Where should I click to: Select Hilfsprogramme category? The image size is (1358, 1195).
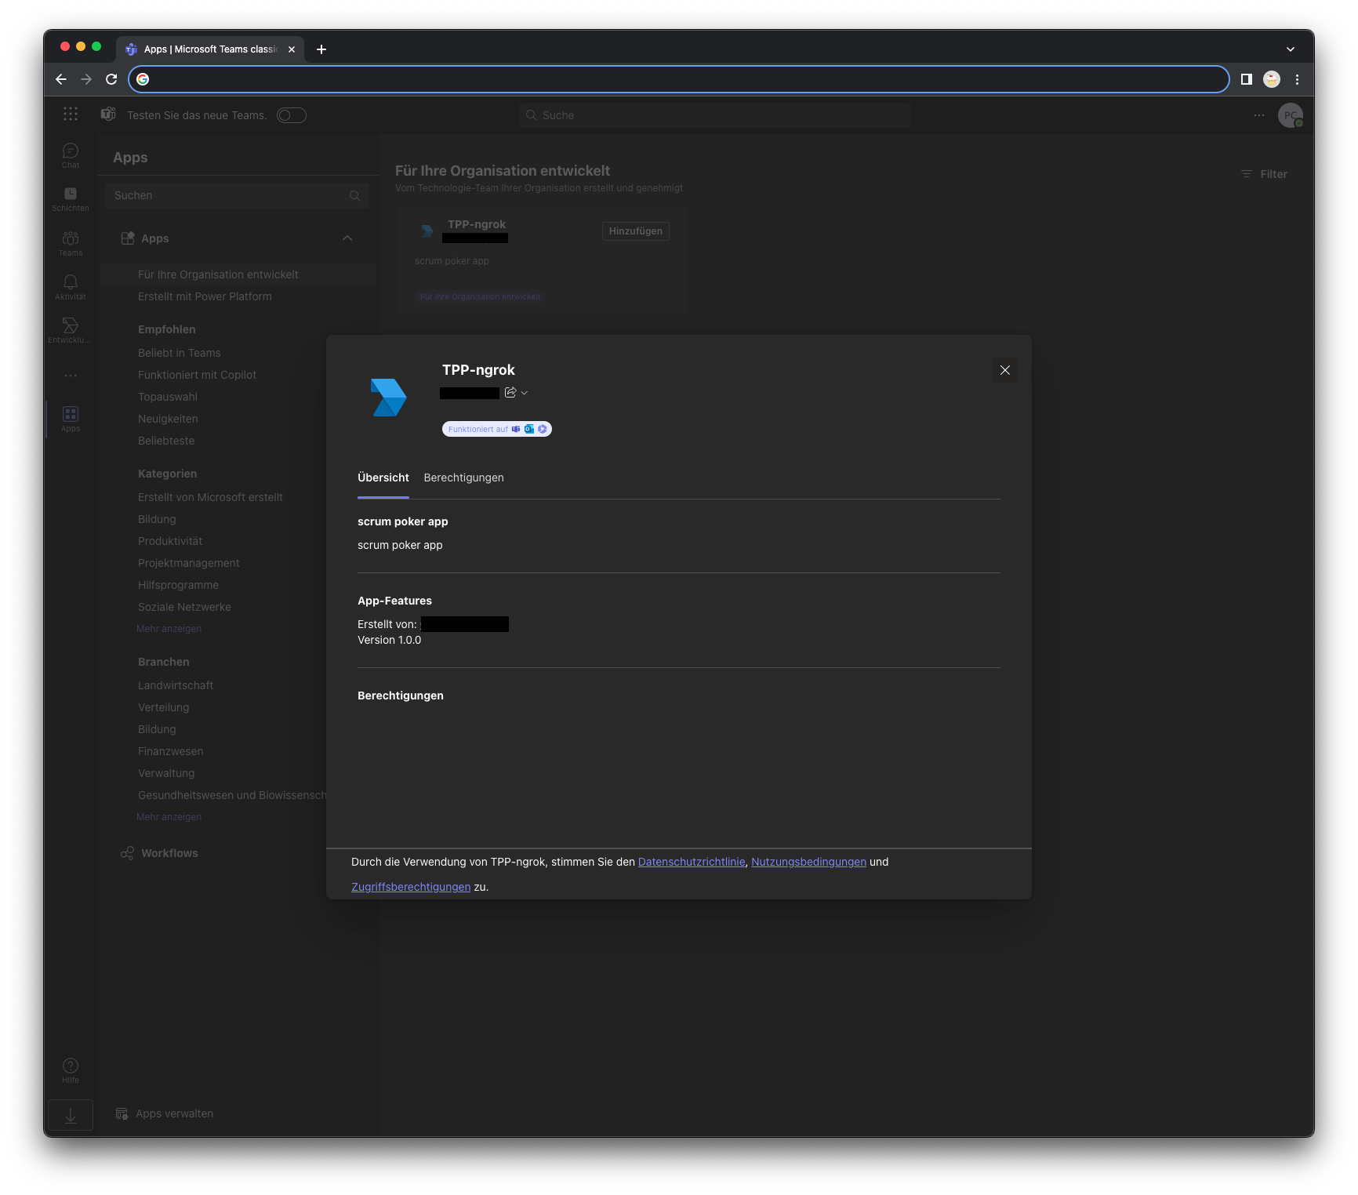coord(178,585)
